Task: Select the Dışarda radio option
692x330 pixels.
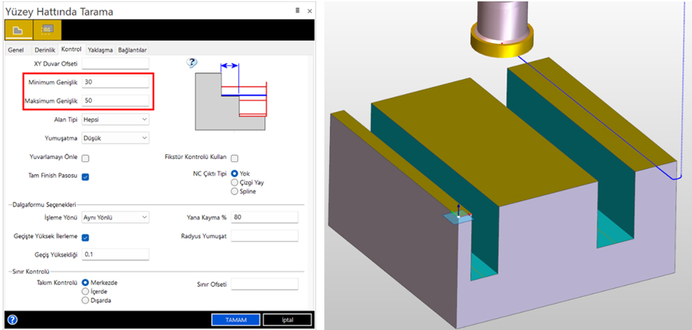Action: click(x=85, y=301)
